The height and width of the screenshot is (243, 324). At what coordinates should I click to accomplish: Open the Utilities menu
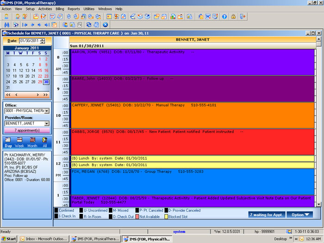[89, 9]
